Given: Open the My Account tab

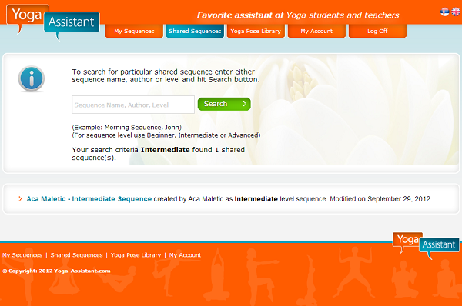Looking at the screenshot, I should pyautogui.click(x=316, y=31).
